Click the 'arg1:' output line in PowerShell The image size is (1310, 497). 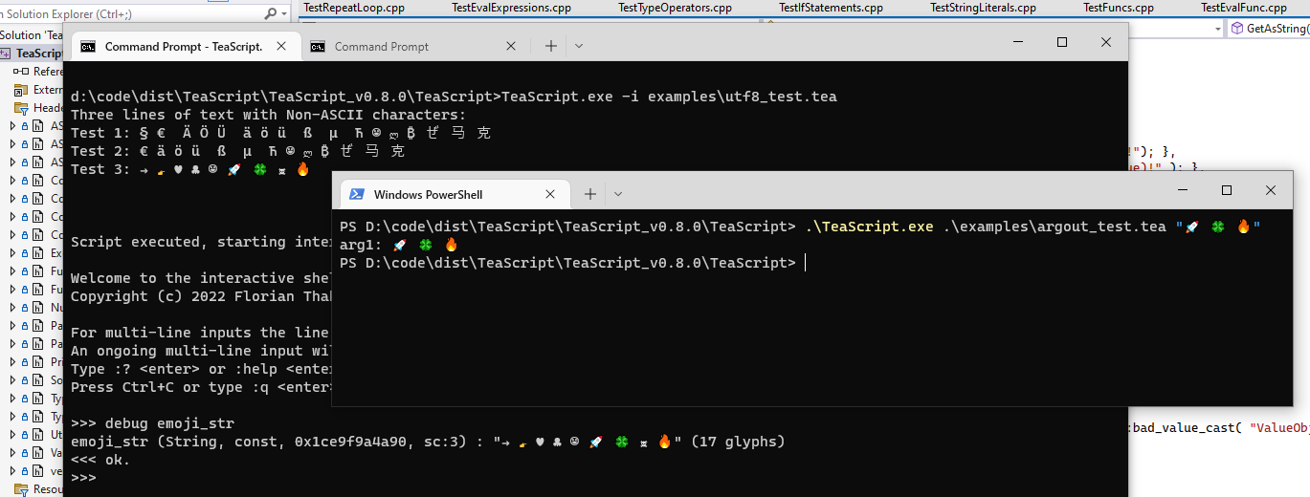399,245
